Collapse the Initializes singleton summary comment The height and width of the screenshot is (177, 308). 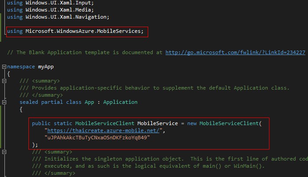[4, 152]
